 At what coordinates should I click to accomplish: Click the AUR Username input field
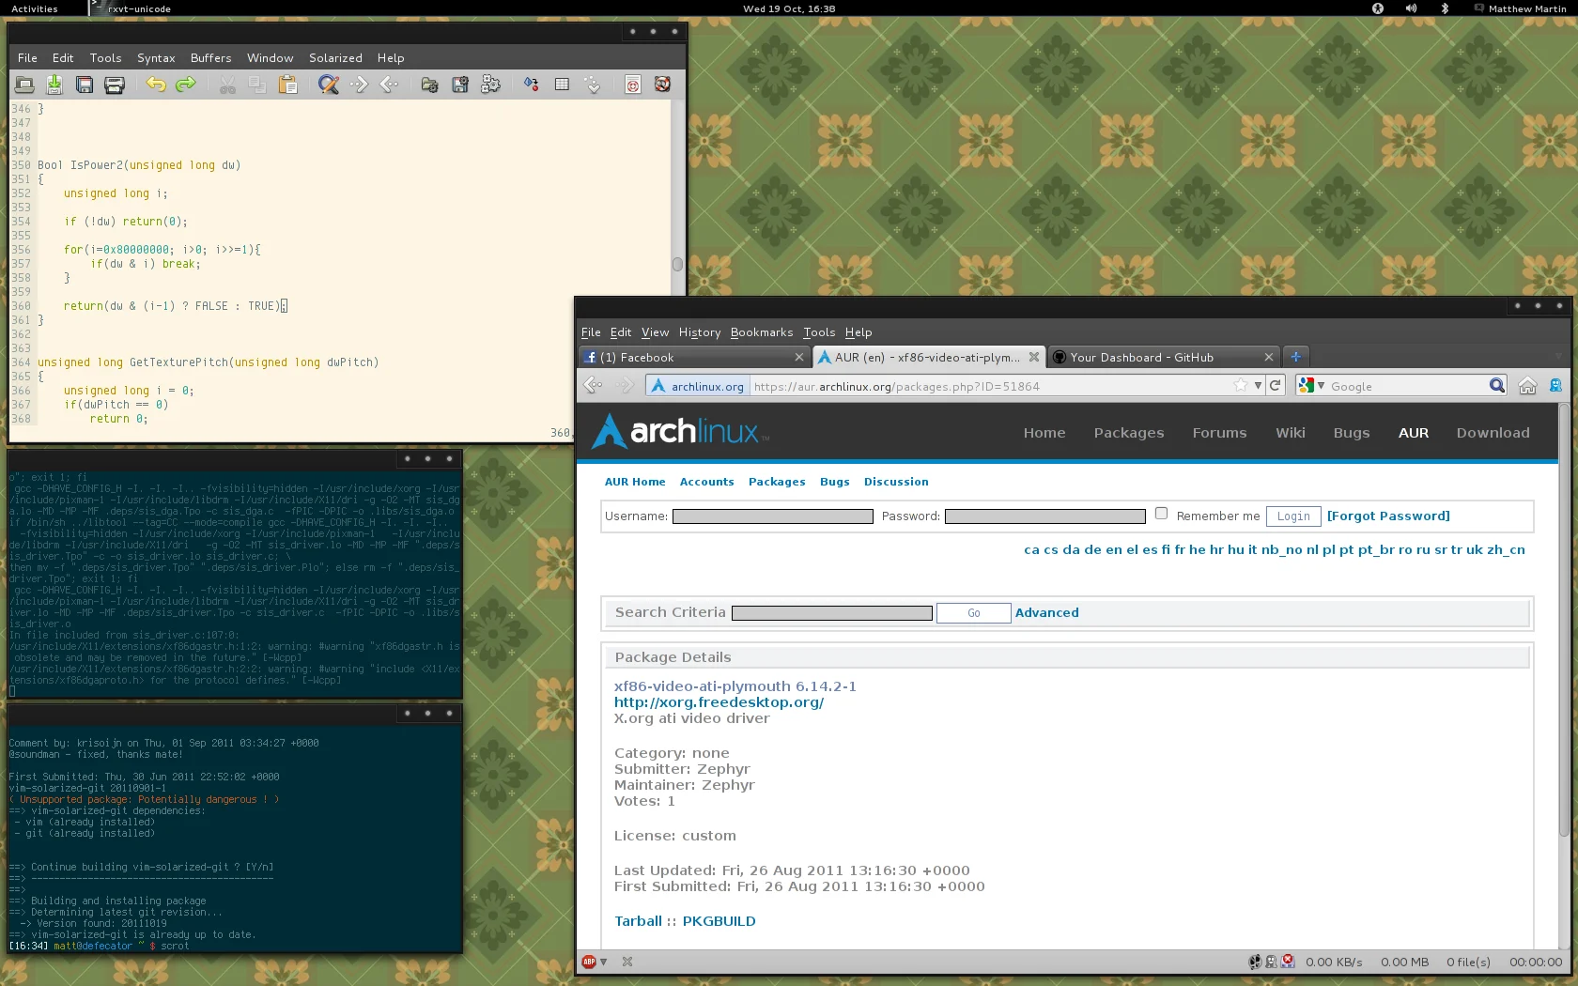773,516
